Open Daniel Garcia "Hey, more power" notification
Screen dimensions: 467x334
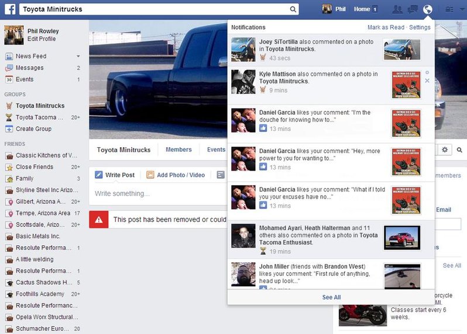click(x=331, y=162)
